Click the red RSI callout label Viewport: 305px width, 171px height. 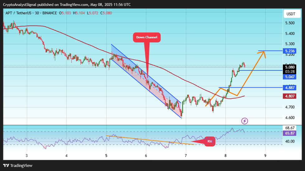[210, 141]
